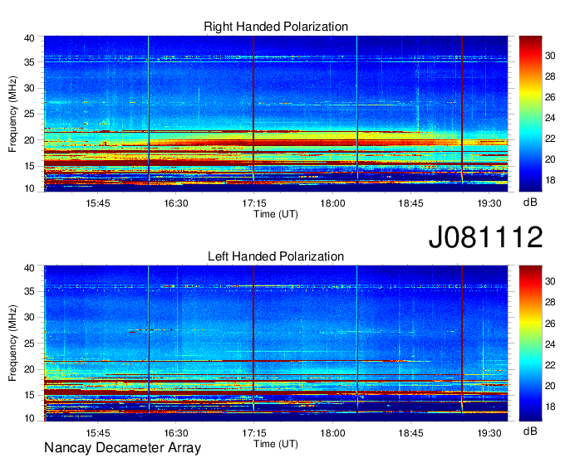This screenshot has width=565, height=458.
Task: Click the left-handed spectrogram plot area
Action: 276,343
